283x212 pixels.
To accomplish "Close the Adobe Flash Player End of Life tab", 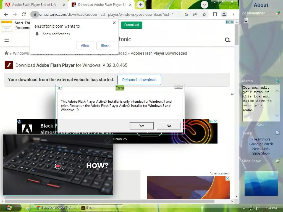I will (x=64, y=5).
